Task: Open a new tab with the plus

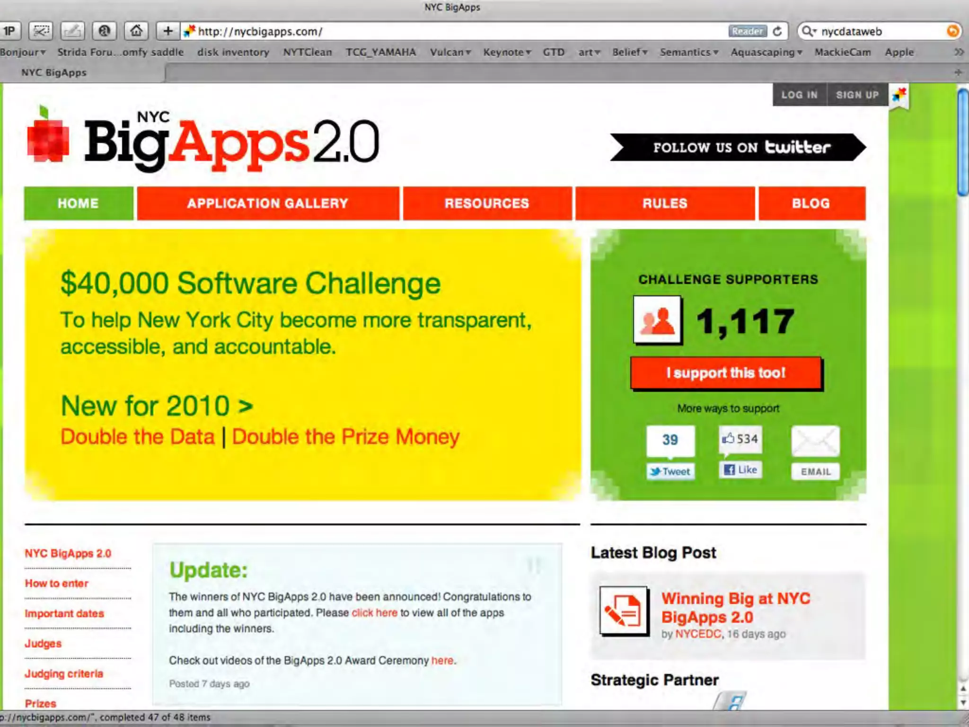Action: 958,72
